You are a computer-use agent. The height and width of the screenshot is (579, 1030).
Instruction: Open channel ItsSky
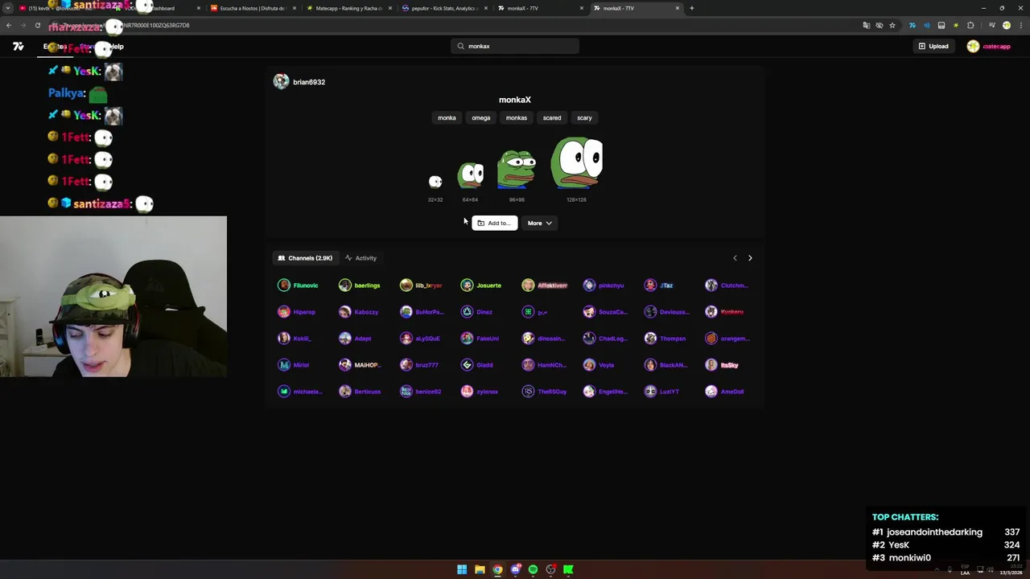tap(723, 365)
